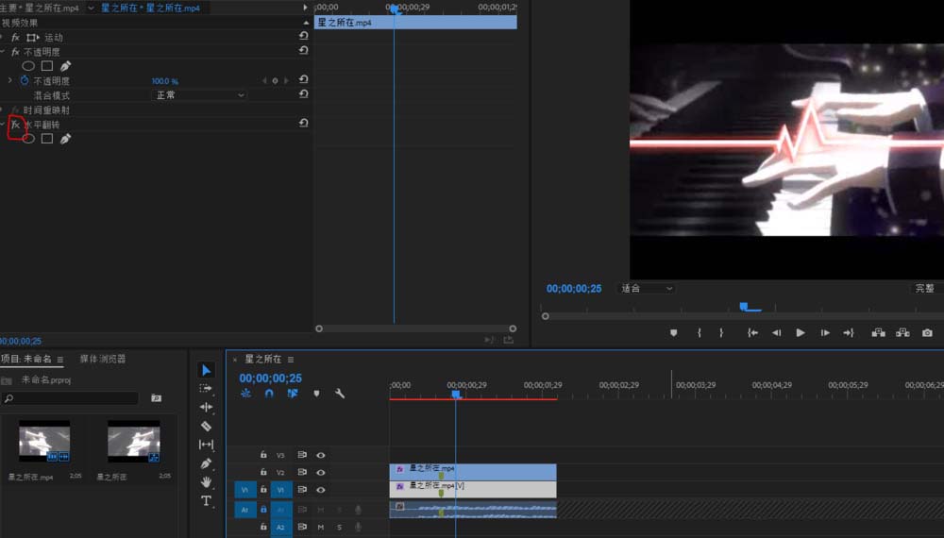
Task: Collapse the 不透明度 effect group
Action: click(3, 52)
